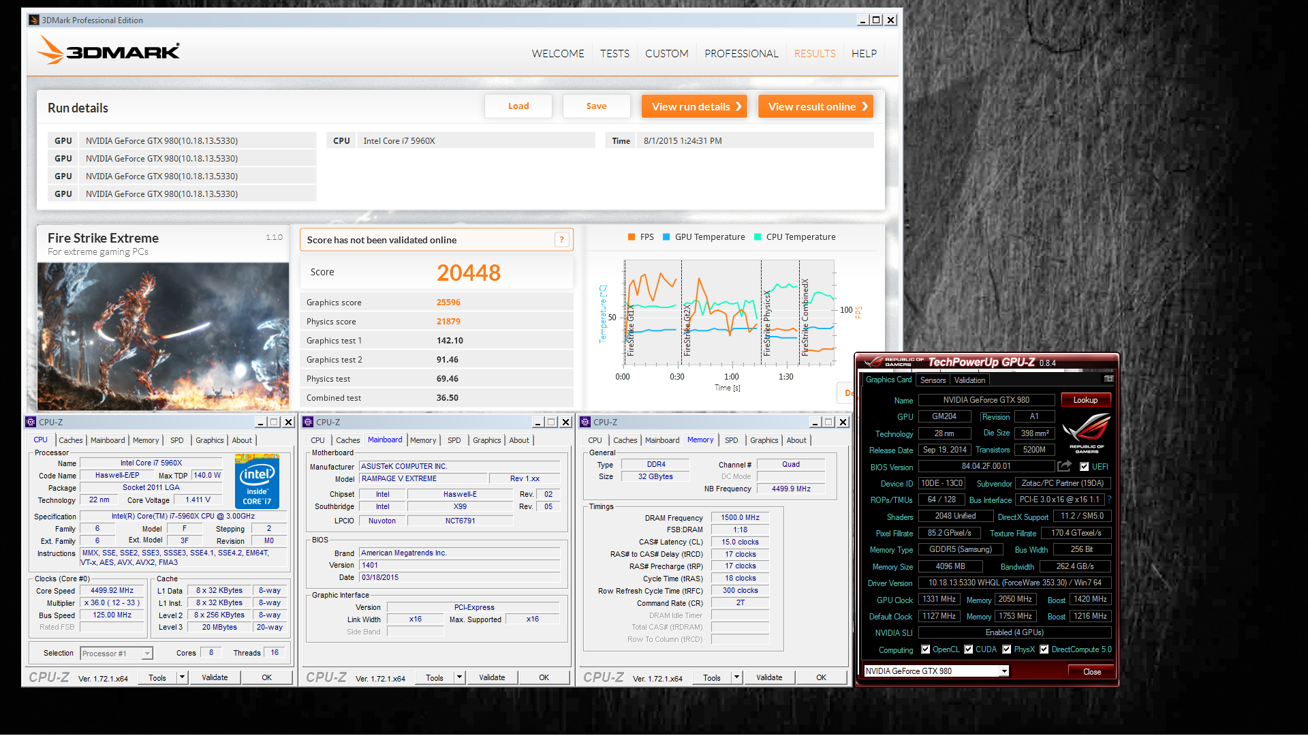The image size is (1308, 736).
Task: Click OK in right CPU-Z window
Action: [821, 677]
